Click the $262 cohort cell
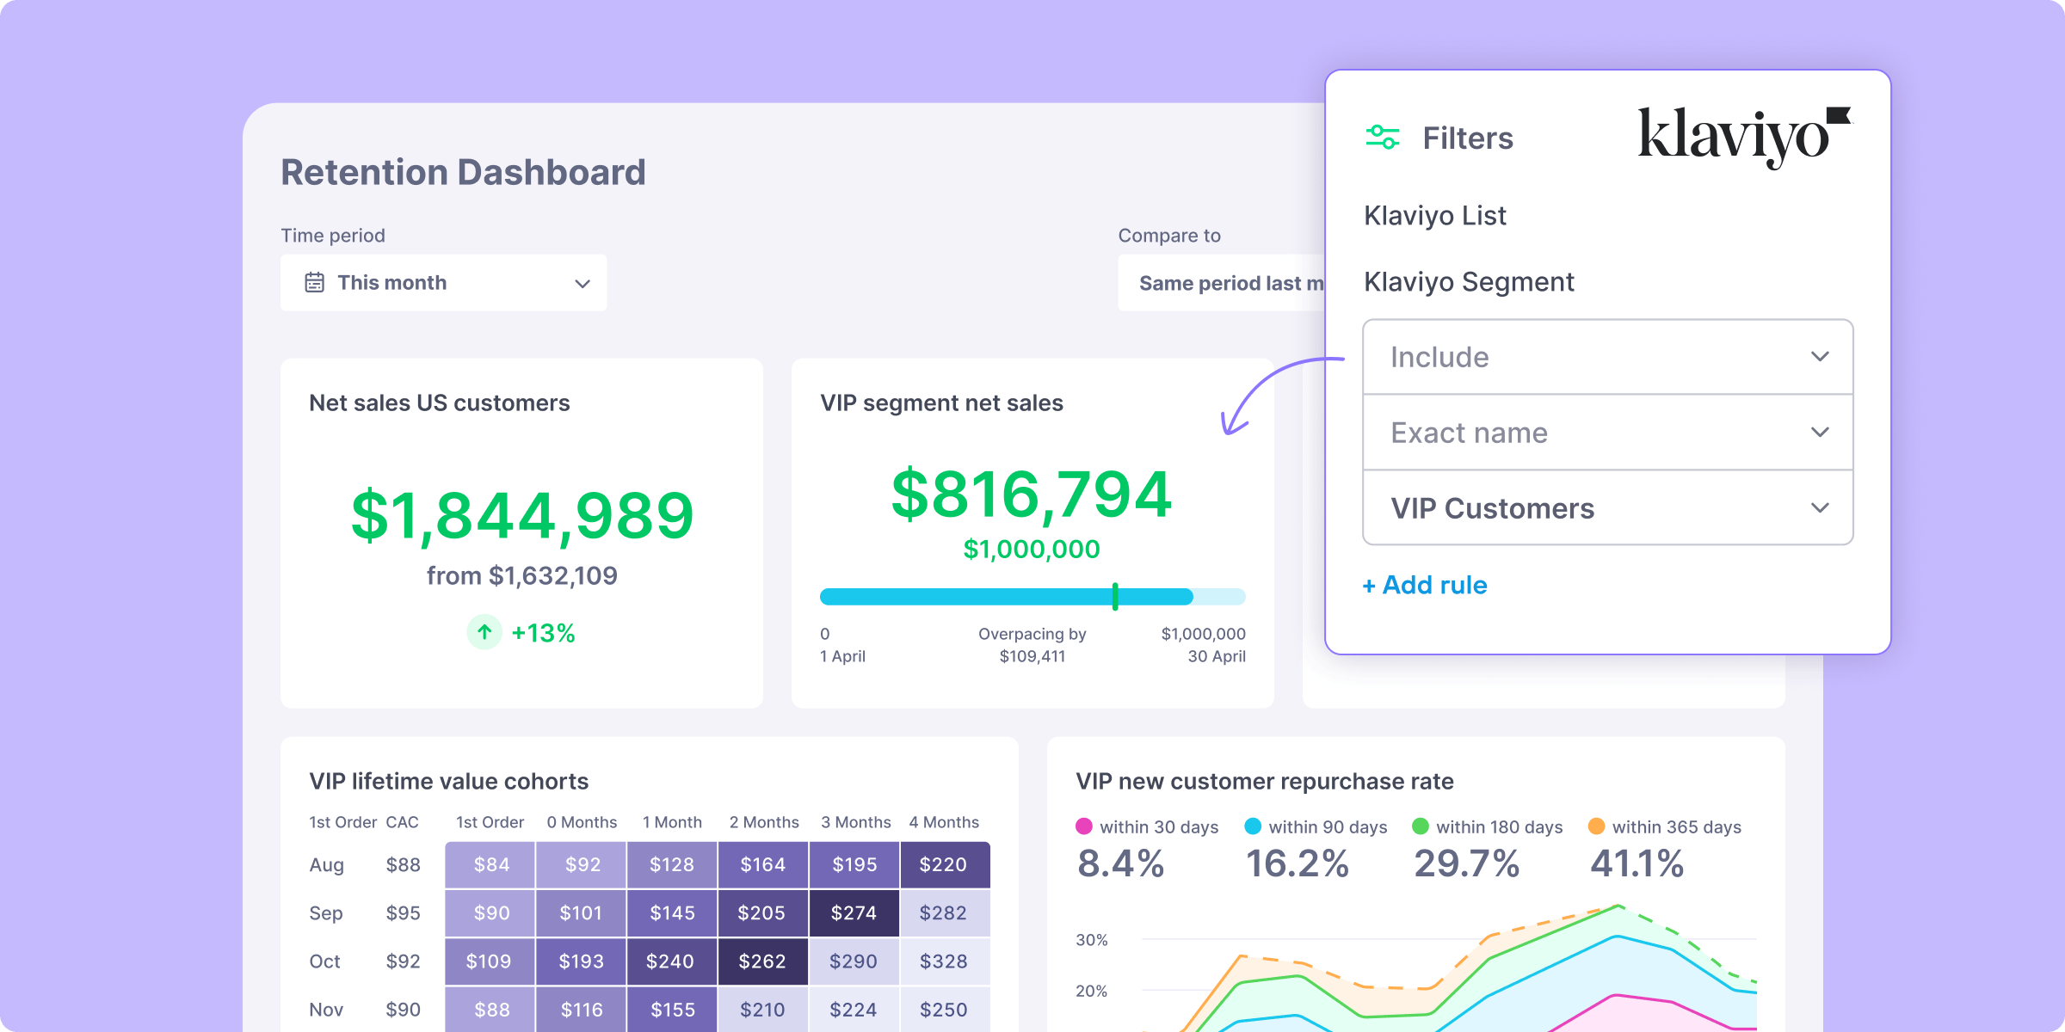Viewport: 2065px width, 1032px height. pyautogui.click(x=762, y=961)
